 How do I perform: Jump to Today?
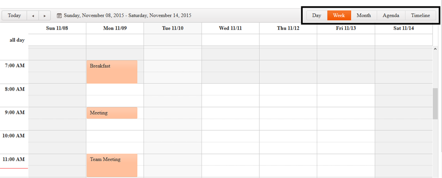click(14, 15)
